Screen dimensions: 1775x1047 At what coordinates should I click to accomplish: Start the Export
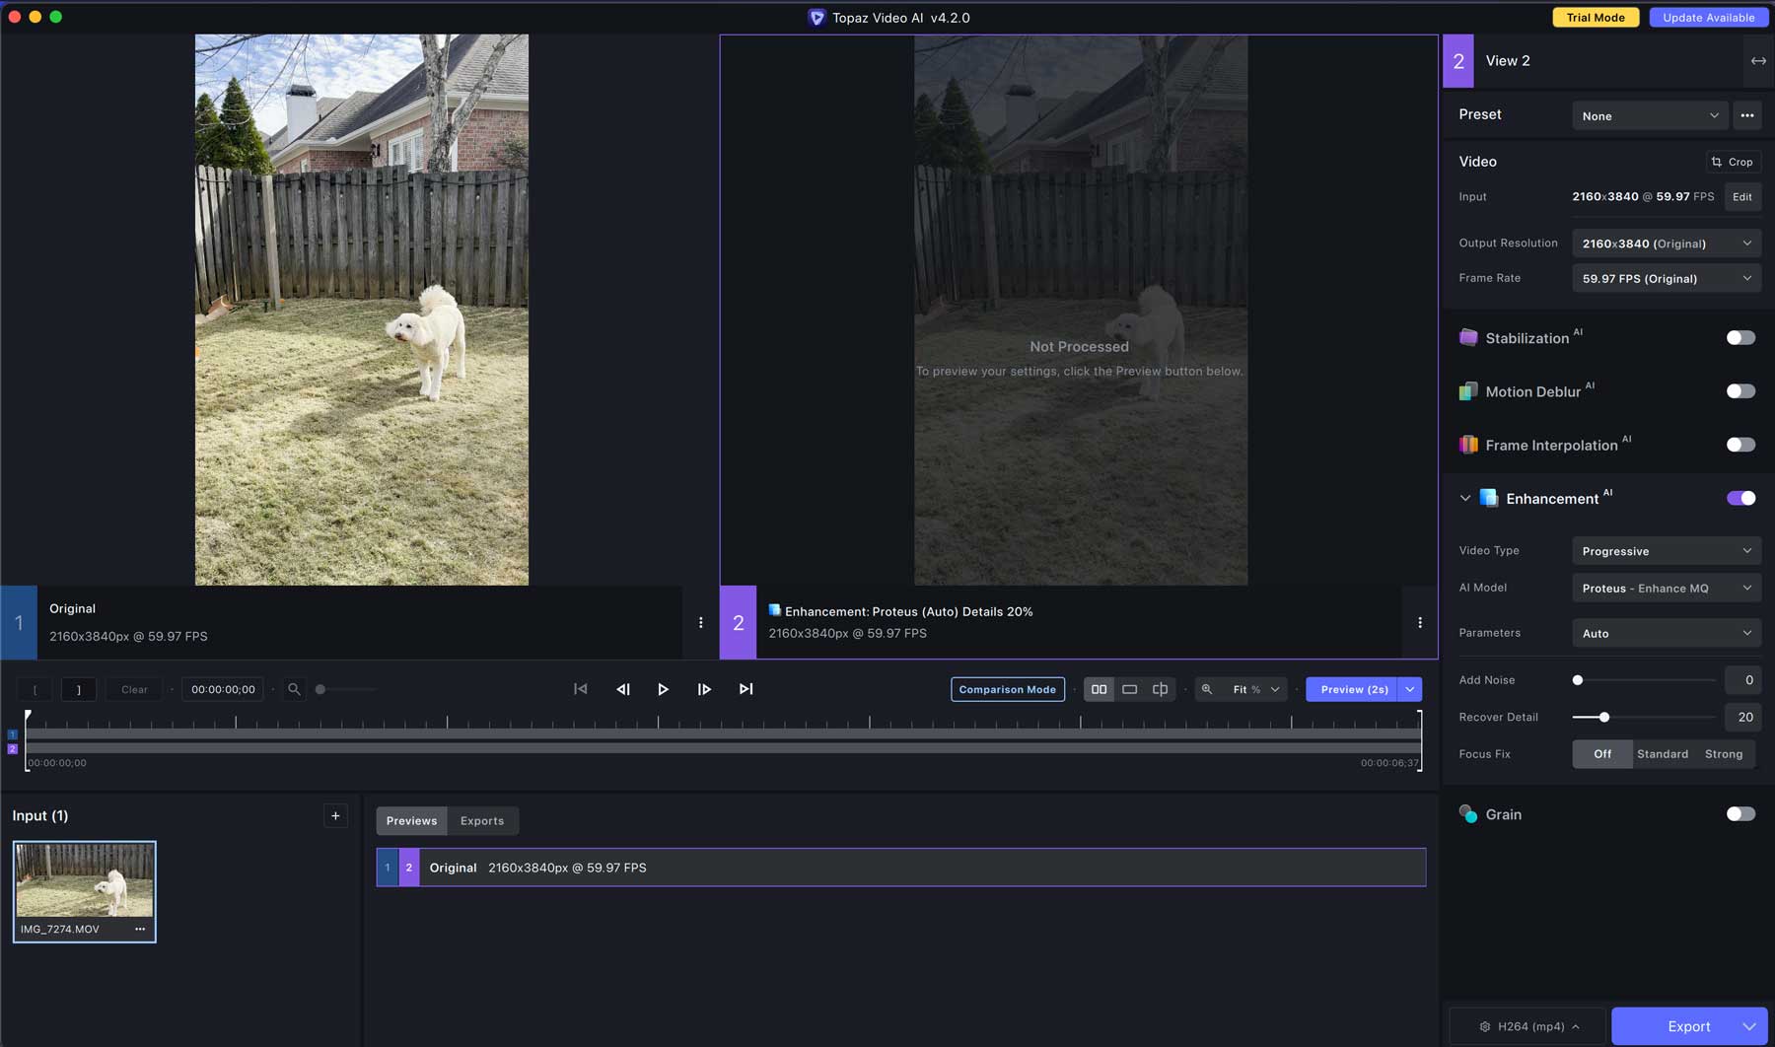click(1681, 1025)
